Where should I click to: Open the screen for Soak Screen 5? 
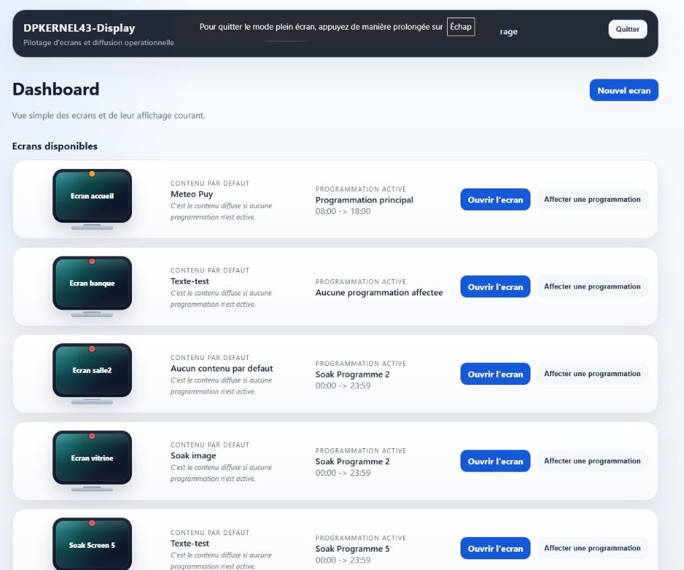[495, 548]
